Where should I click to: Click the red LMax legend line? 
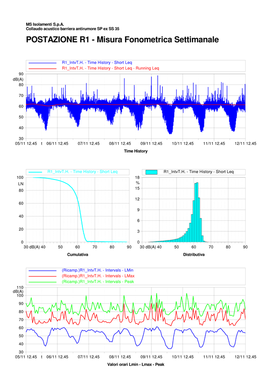coord(43,276)
